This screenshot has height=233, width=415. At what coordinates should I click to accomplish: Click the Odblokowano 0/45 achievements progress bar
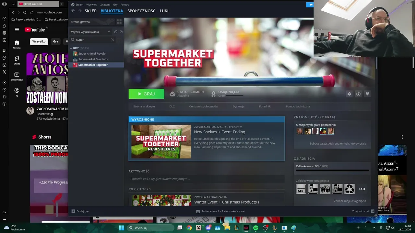332,170
